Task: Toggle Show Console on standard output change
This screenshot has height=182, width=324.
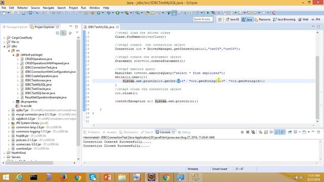Action: 277,132
